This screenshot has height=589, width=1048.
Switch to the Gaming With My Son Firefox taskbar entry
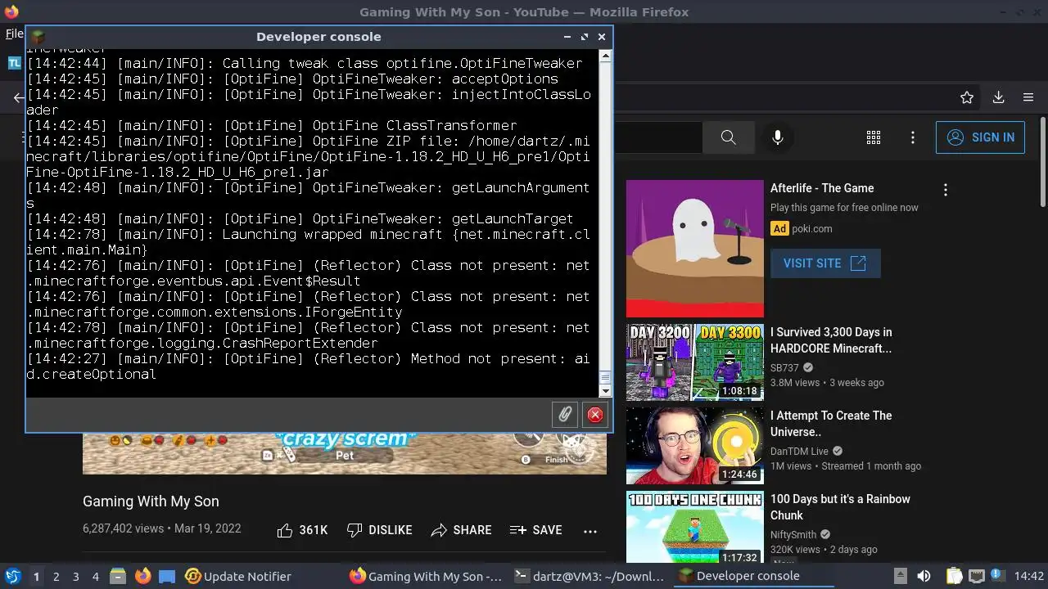click(x=426, y=576)
